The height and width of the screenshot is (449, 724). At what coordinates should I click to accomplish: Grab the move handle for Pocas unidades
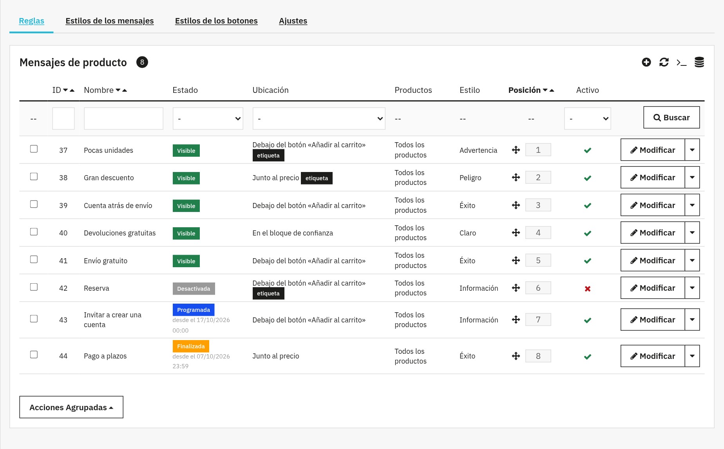[x=516, y=150]
